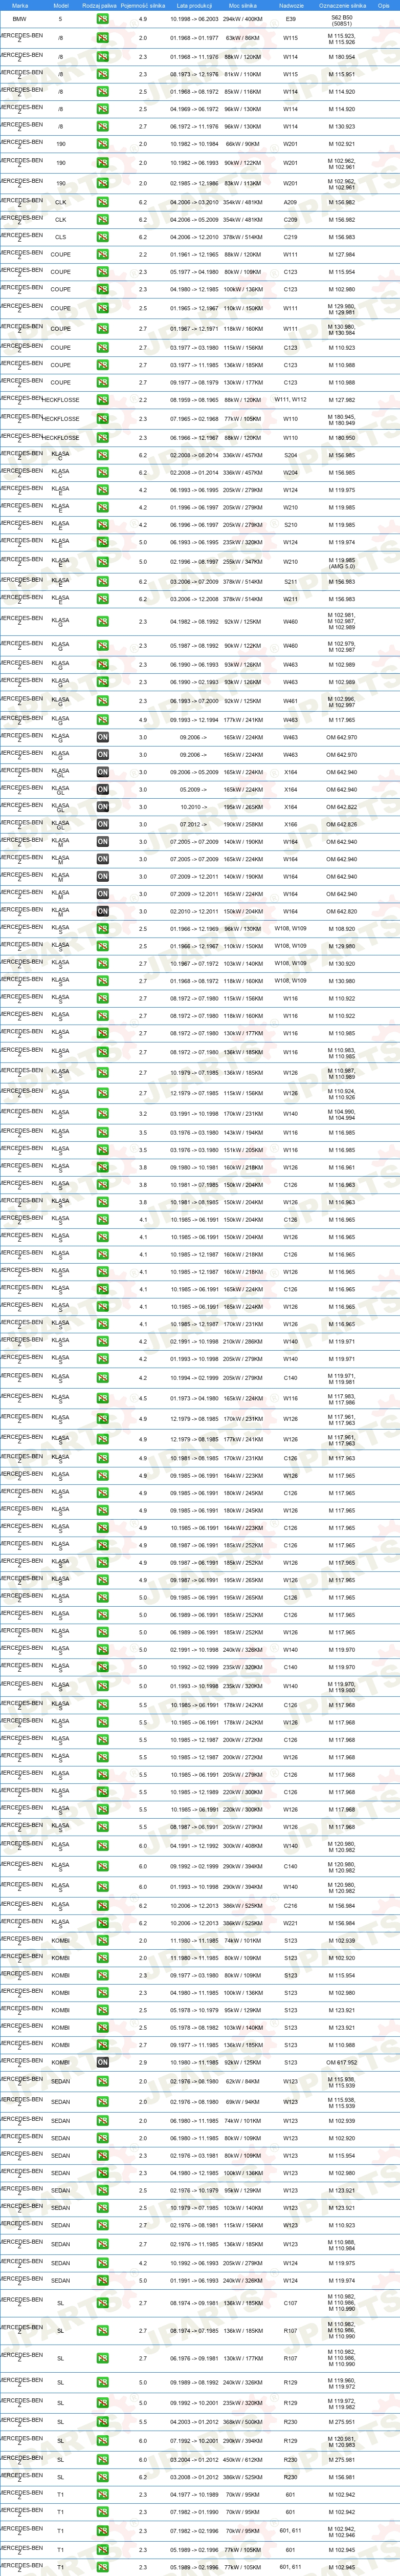Click the power value 294kW / 400KM
The height and width of the screenshot is (2576, 400).
[x=242, y=19]
